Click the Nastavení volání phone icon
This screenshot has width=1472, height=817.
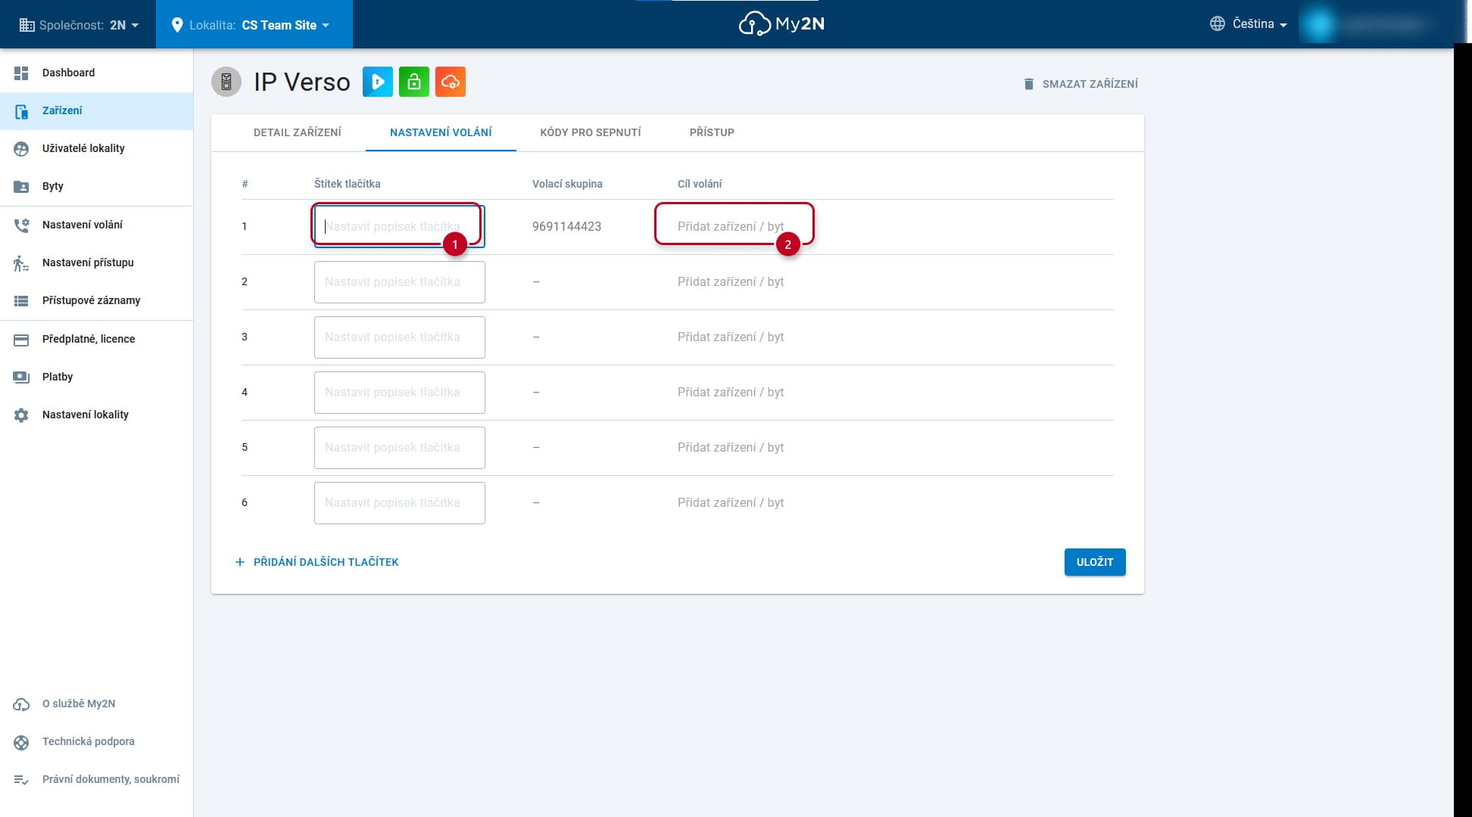pos(21,225)
